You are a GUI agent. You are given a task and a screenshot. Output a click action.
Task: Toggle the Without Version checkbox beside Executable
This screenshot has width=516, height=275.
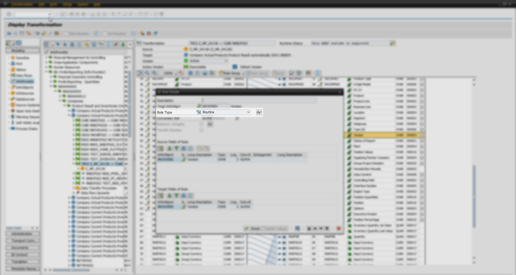tap(235, 67)
